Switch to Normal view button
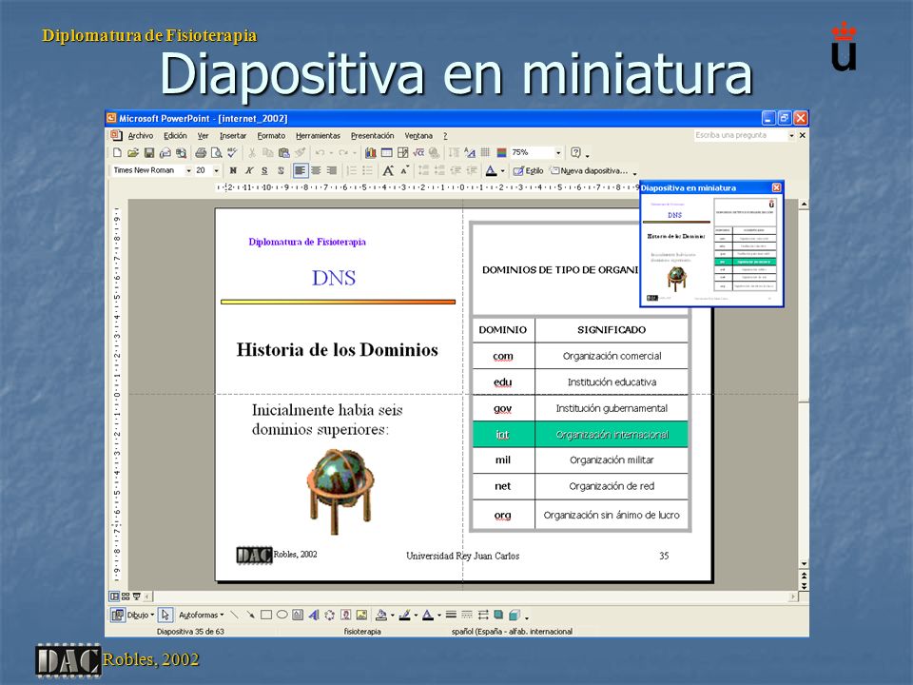 tap(115, 597)
